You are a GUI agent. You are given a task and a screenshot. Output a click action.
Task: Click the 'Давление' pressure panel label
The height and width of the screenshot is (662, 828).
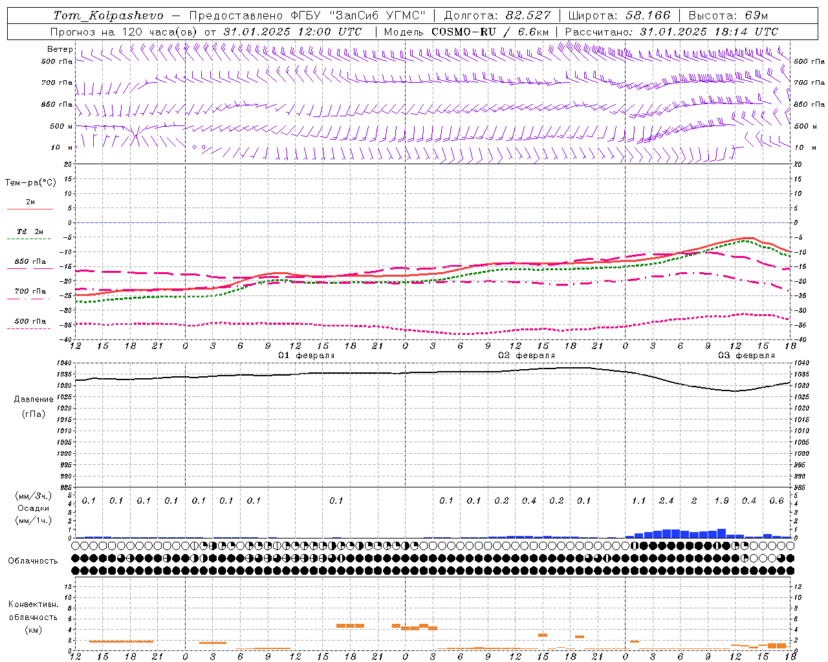[x=34, y=400]
